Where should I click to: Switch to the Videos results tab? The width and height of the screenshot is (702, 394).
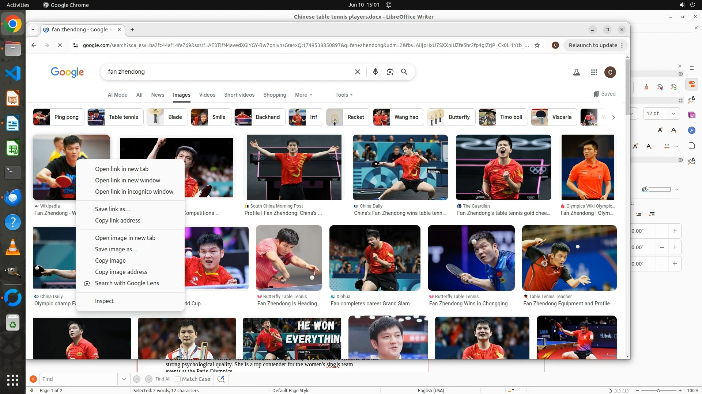[207, 95]
